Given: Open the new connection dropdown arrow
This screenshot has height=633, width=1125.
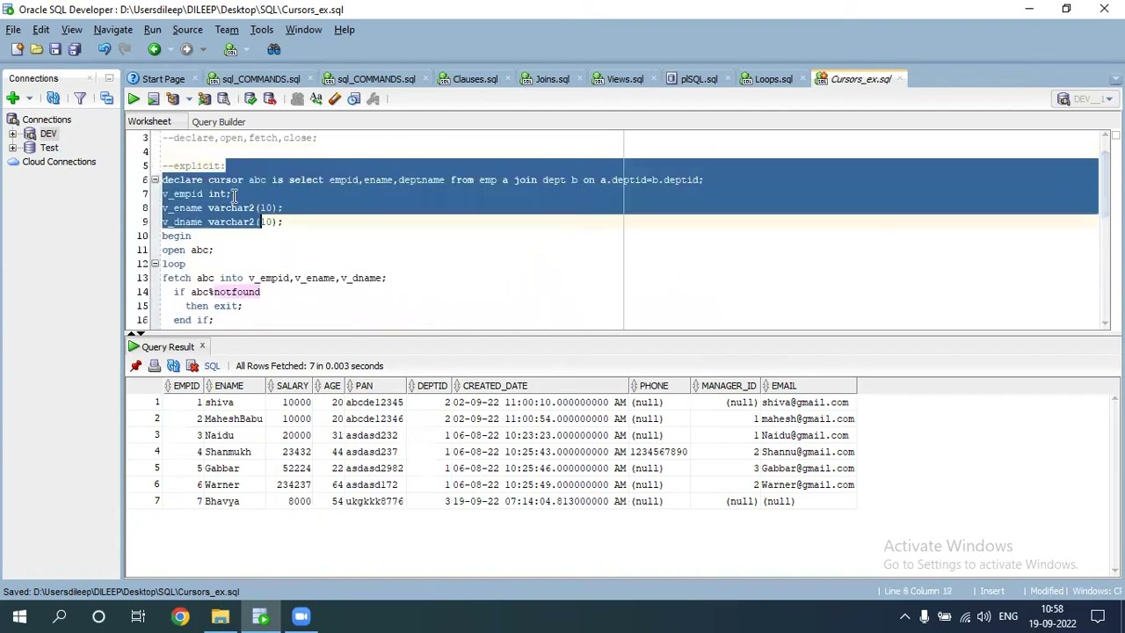Looking at the screenshot, I should pos(29,98).
